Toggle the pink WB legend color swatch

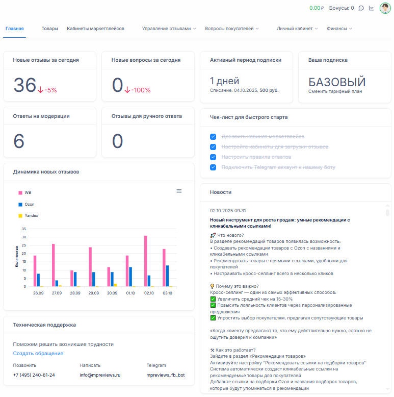pyautogui.click(x=20, y=193)
